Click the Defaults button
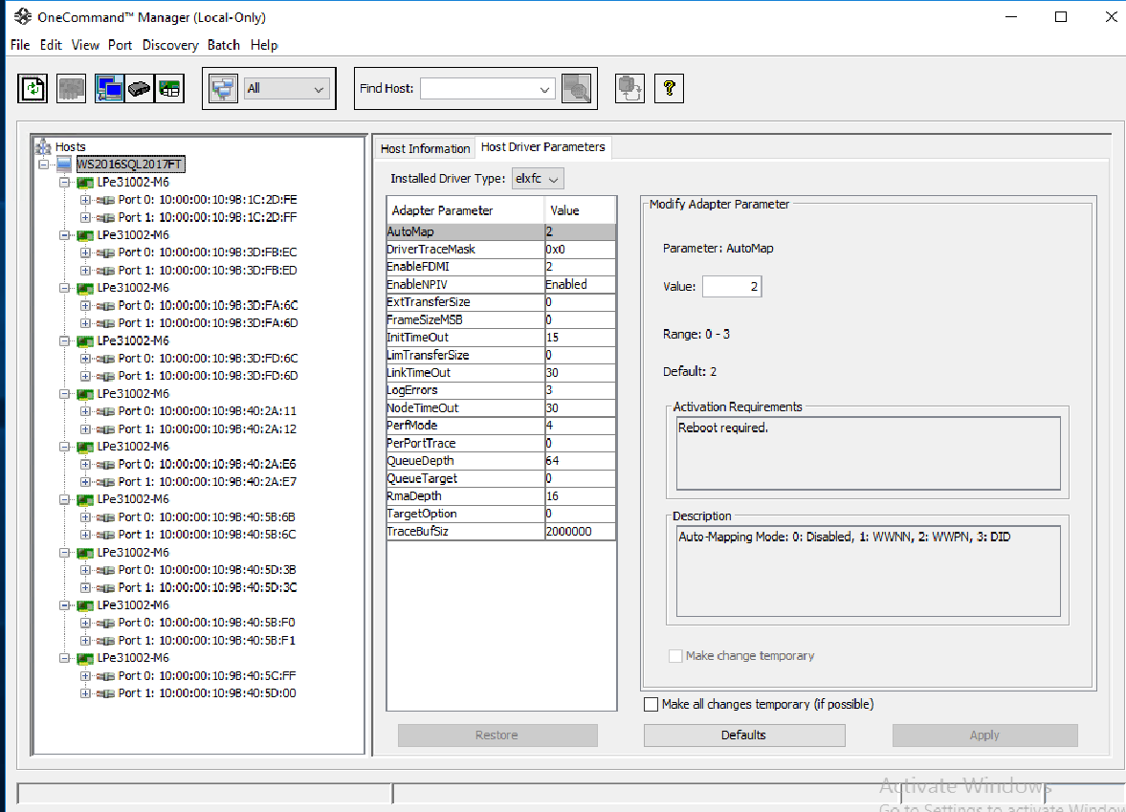This screenshot has width=1126, height=812. coord(744,735)
